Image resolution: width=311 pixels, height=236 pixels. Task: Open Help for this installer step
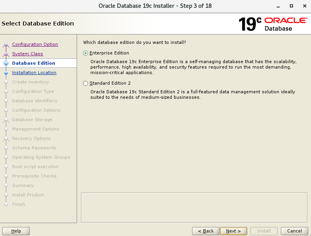[x=16, y=231]
